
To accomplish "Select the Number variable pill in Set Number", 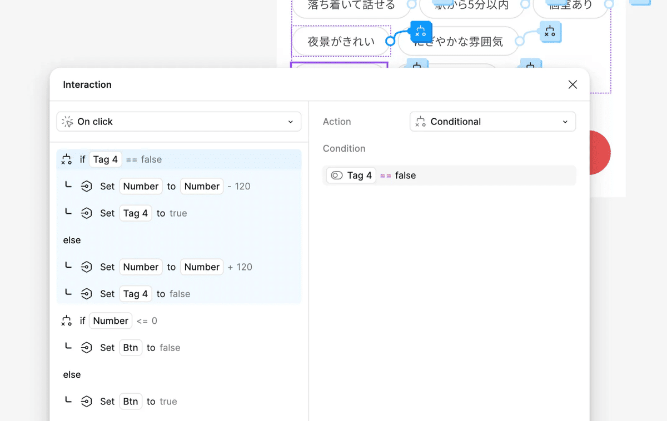I will coord(141,186).
